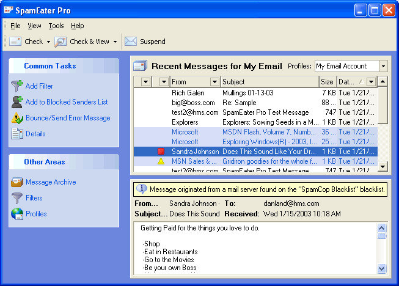Open the Check button dropdown arrow

coord(48,42)
